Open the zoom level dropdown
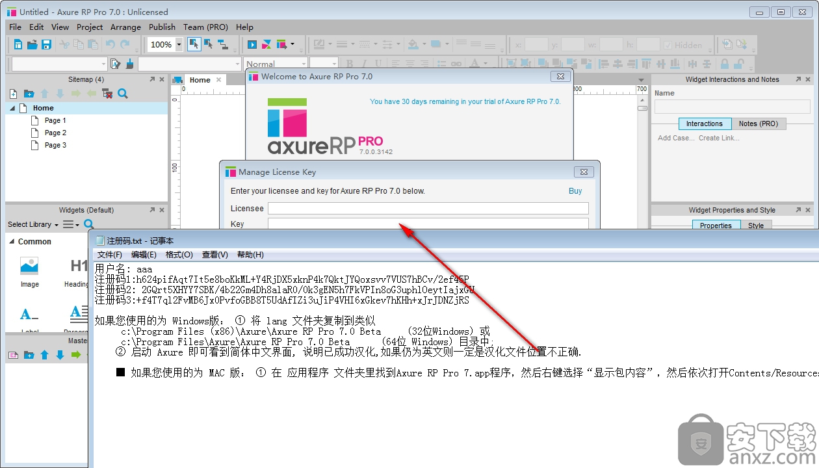The height and width of the screenshot is (468, 819). pos(179,44)
